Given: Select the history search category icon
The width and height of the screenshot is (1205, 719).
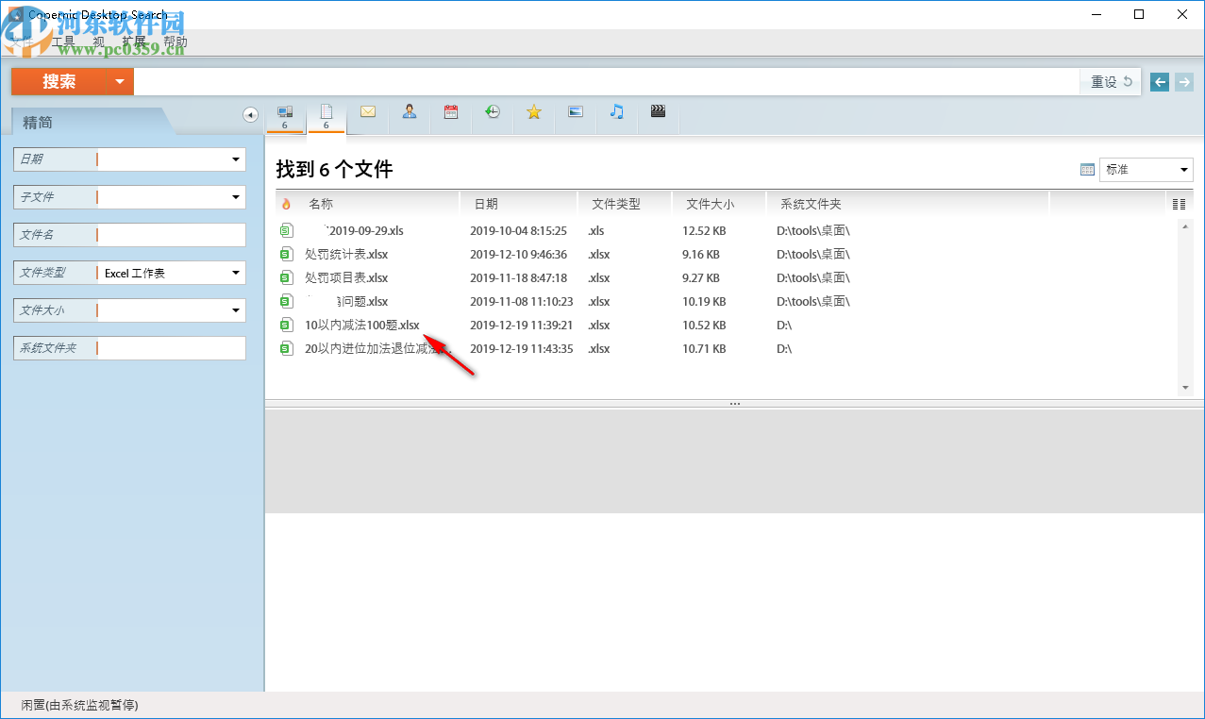Looking at the screenshot, I should click(492, 112).
